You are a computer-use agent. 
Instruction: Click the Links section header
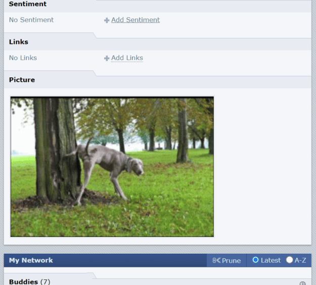tap(19, 42)
